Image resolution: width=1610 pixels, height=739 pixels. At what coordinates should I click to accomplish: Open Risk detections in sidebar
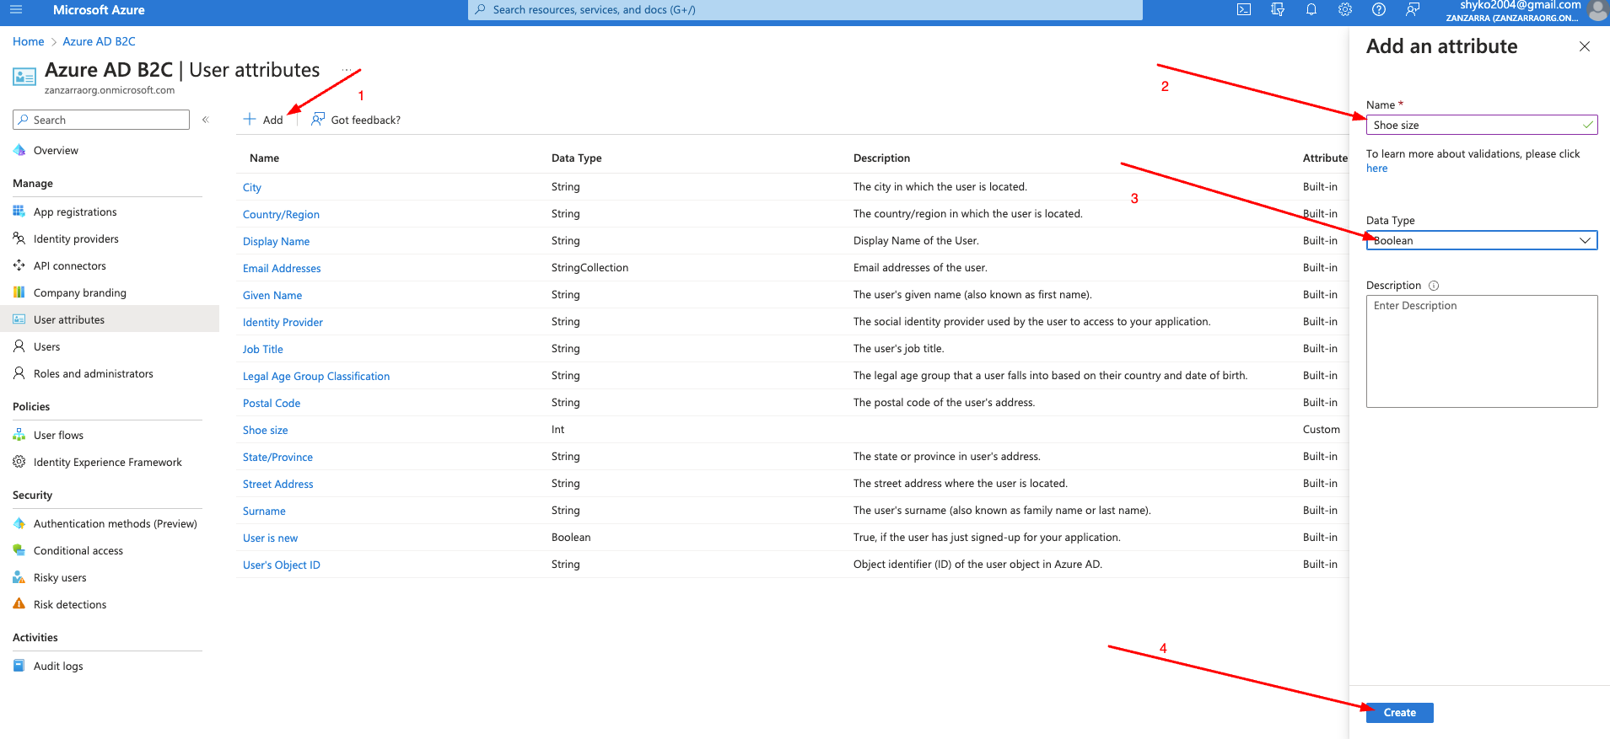70,605
